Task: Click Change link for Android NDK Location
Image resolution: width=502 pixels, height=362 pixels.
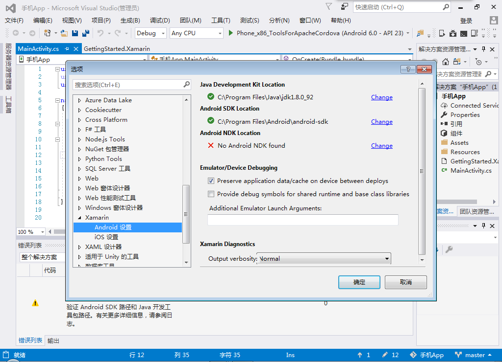Action: coord(381,146)
